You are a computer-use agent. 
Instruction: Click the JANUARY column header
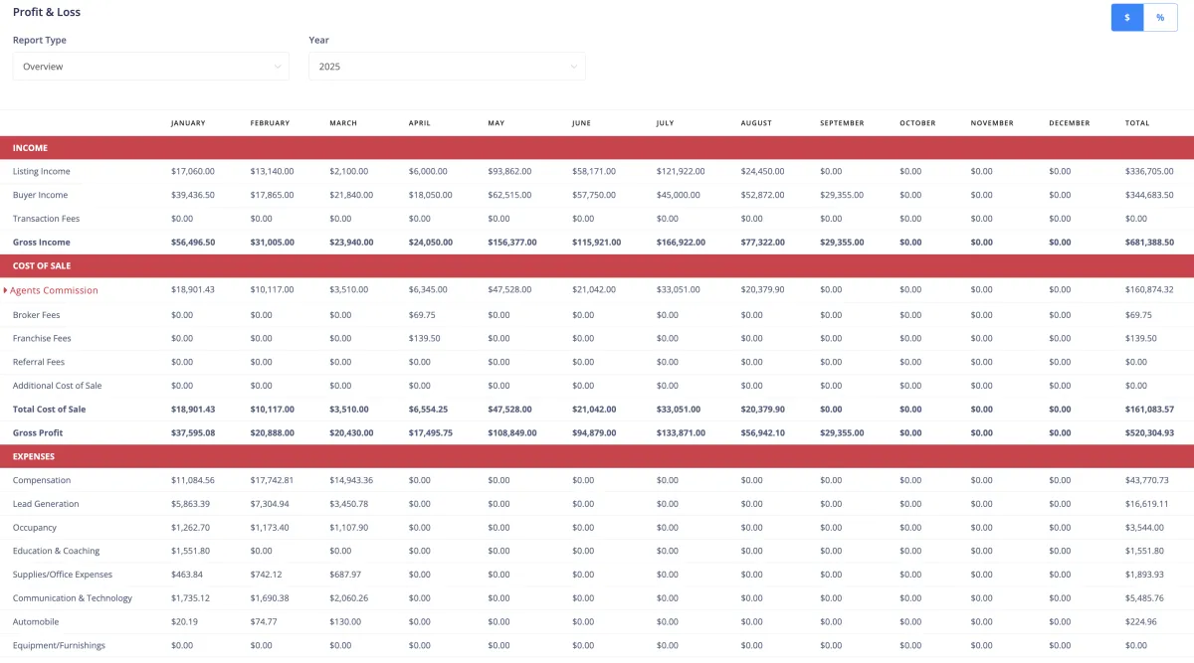click(x=188, y=123)
